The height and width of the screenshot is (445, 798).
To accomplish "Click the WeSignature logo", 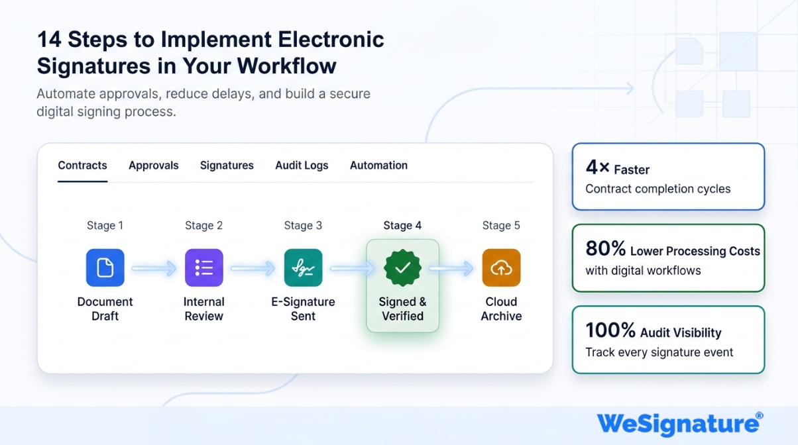I will pyautogui.click(x=680, y=423).
